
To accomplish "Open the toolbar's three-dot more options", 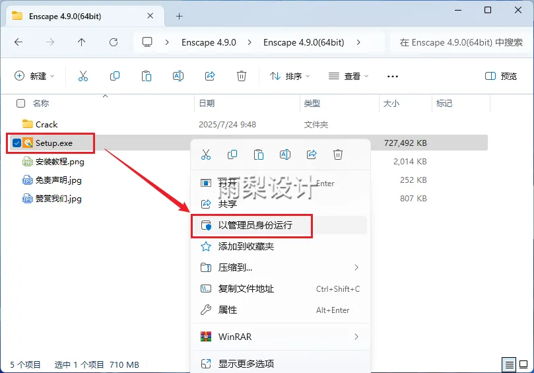I will pyautogui.click(x=393, y=77).
